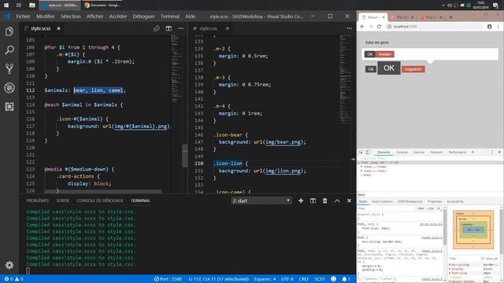Screen dimensions: 504x283
Task: Click the Supprimer button on the page
Action: 413,69
